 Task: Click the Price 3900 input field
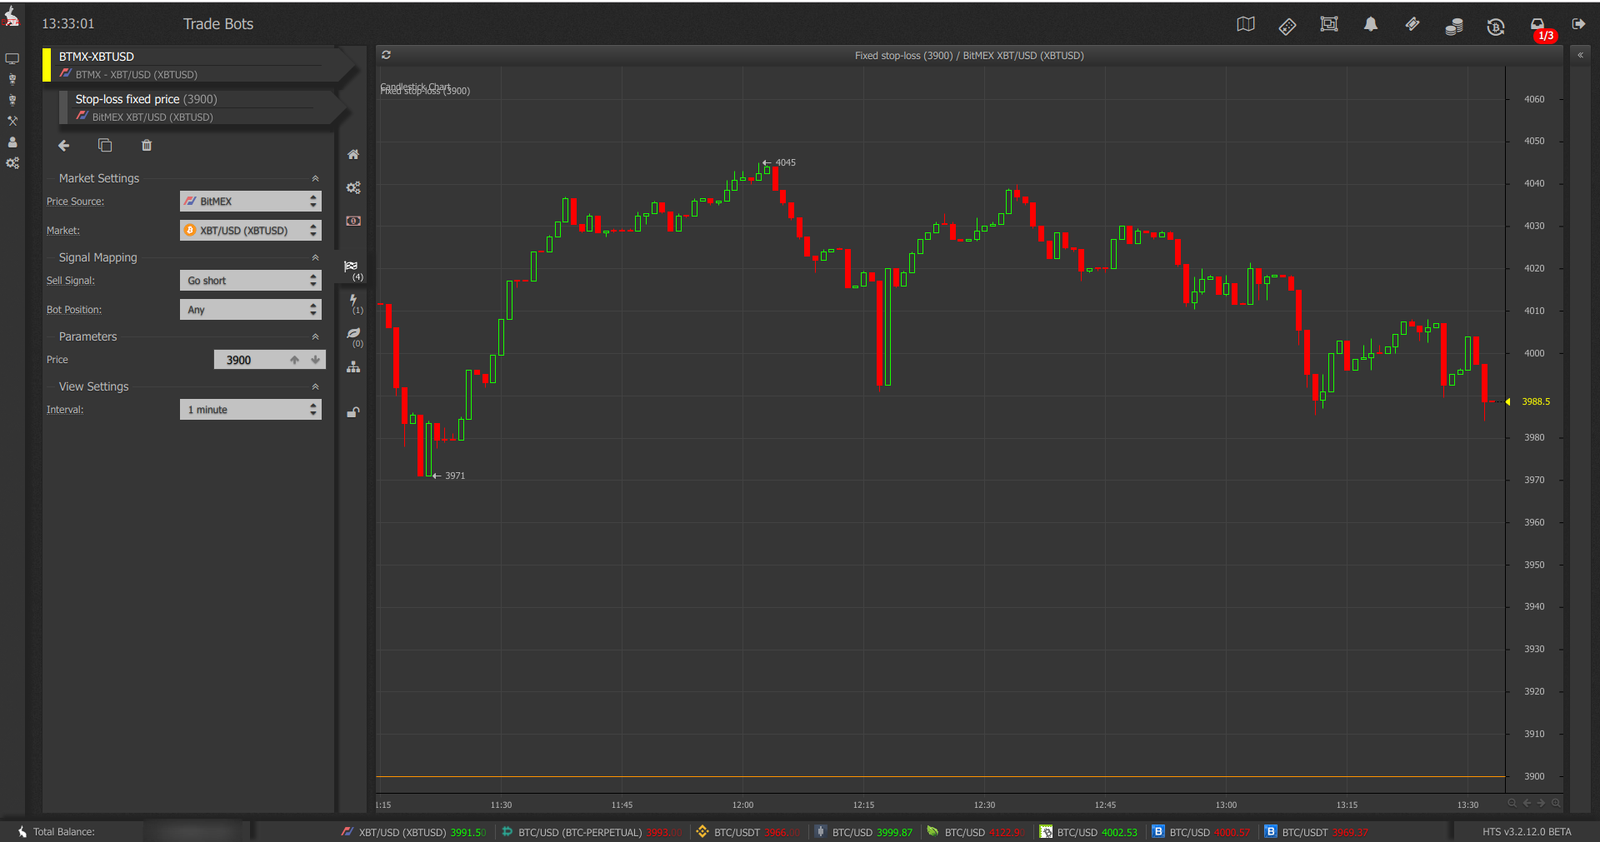[250, 360]
